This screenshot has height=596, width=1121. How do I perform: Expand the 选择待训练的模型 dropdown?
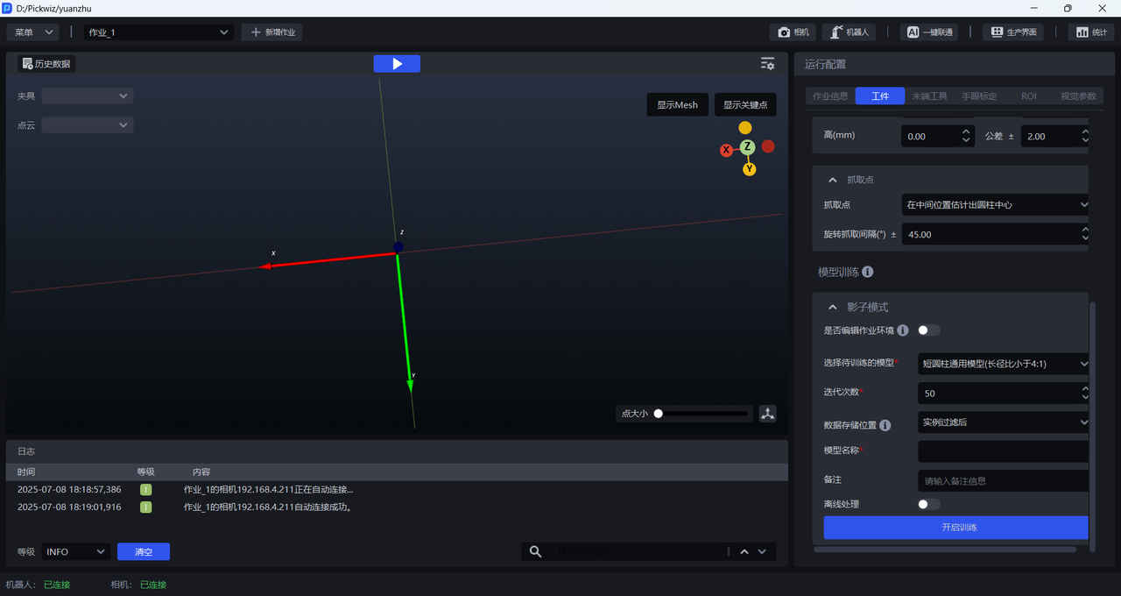[1003, 364]
